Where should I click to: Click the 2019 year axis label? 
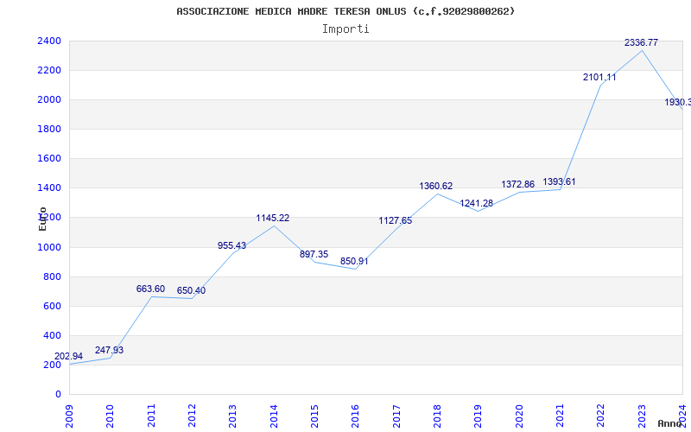tap(479, 416)
